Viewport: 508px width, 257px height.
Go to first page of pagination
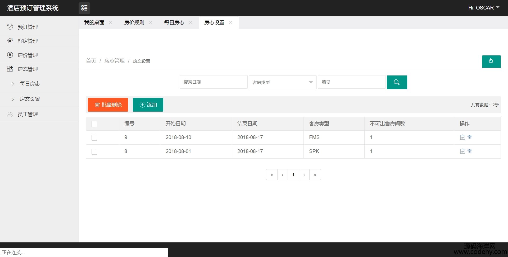point(272,175)
